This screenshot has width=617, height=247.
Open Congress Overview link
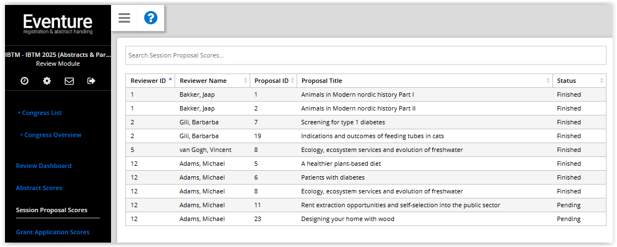coord(51,135)
